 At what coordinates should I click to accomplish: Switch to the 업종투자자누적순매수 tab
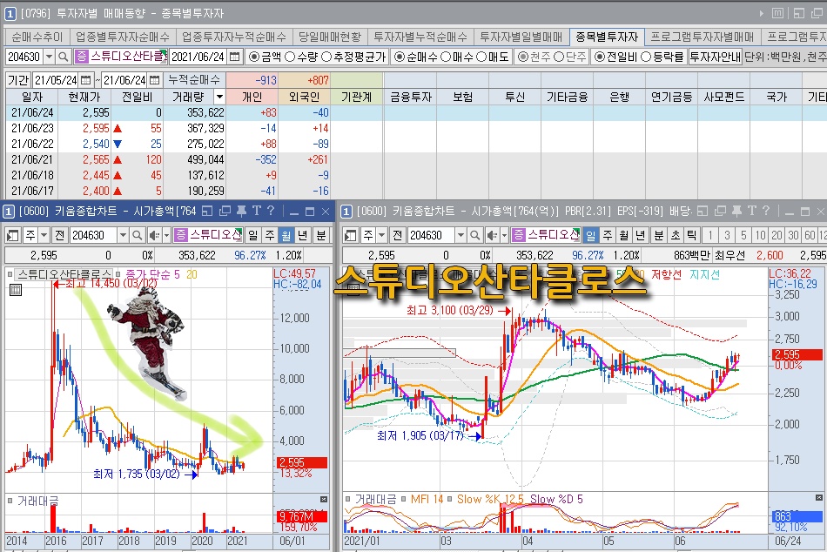234,37
